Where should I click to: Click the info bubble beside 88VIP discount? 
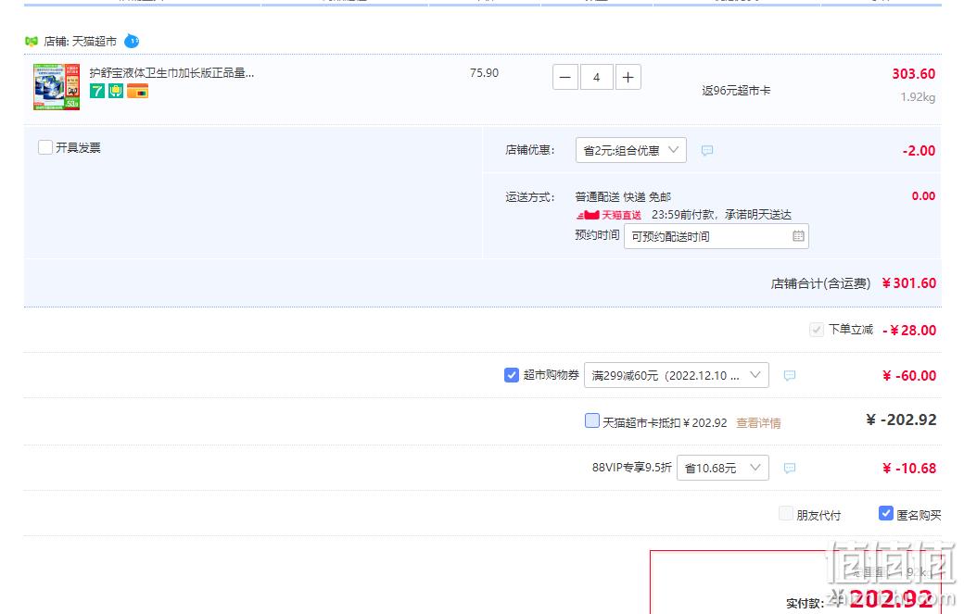tap(790, 468)
